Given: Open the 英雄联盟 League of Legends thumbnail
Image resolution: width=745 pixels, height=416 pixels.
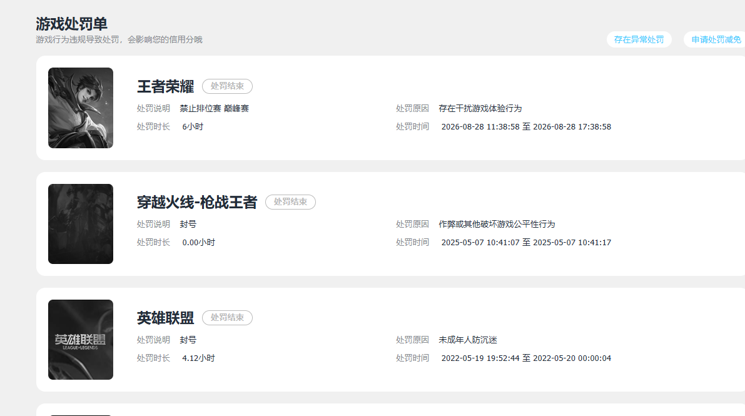Looking at the screenshot, I should pos(81,340).
